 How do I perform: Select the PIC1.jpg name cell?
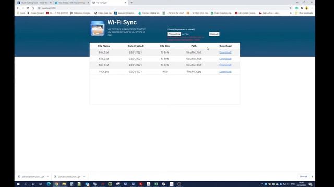click(104, 72)
